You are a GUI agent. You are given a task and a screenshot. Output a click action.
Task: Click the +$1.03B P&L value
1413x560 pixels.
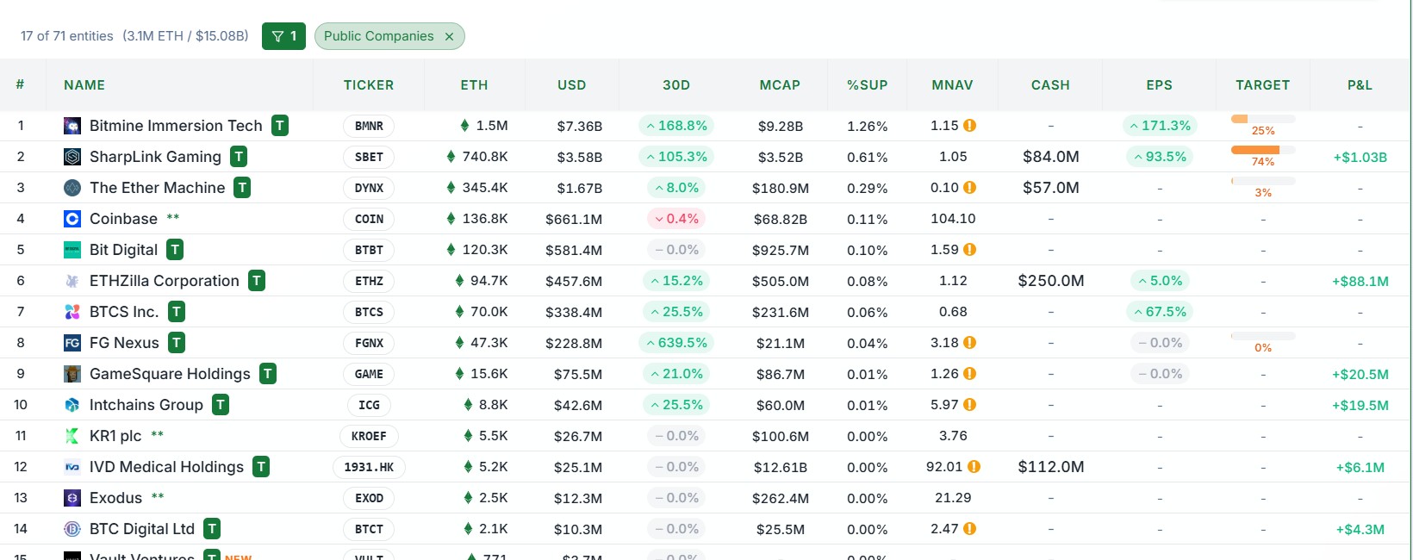coord(1360,157)
